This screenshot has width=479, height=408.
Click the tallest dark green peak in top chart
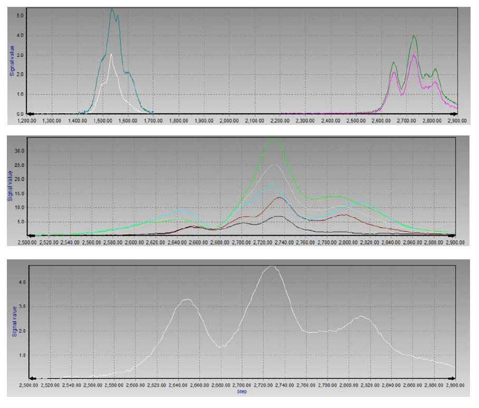(414, 36)
